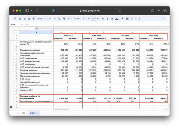Screen dimensions: 179x128
Task: Select the 'Прямые постоянные' cell
Action: click(x=37, y=50)
